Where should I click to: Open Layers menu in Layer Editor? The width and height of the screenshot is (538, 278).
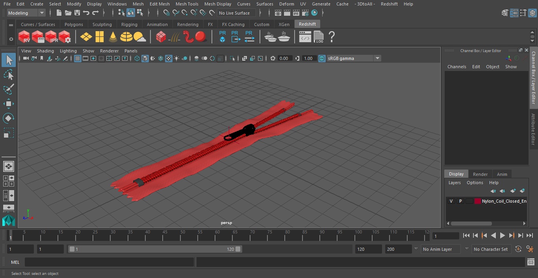point(455,183)
